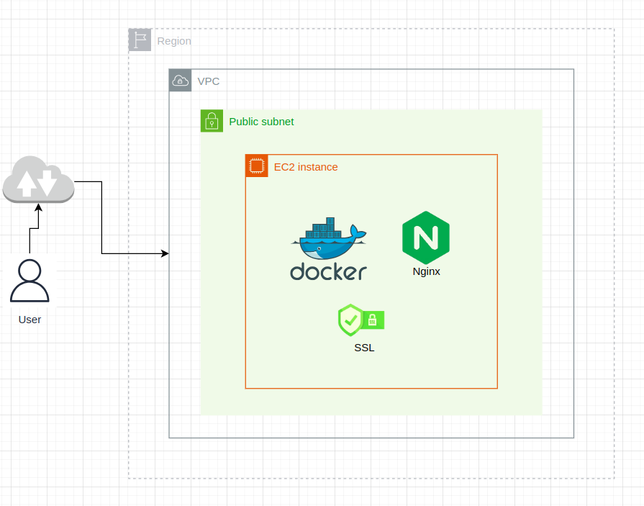This screenshot has height=506, width=644.
Task: Select the Nginx caption text
Action: point(426,271)
